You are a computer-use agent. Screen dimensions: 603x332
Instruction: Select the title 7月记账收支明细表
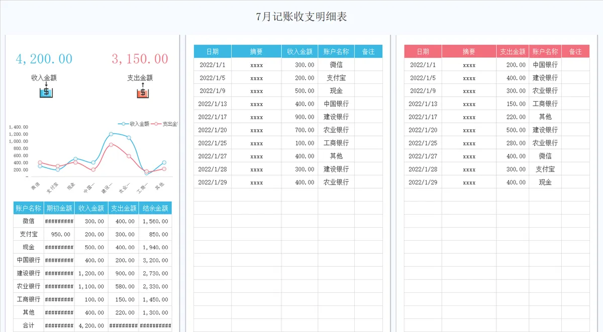click(301, 17)
